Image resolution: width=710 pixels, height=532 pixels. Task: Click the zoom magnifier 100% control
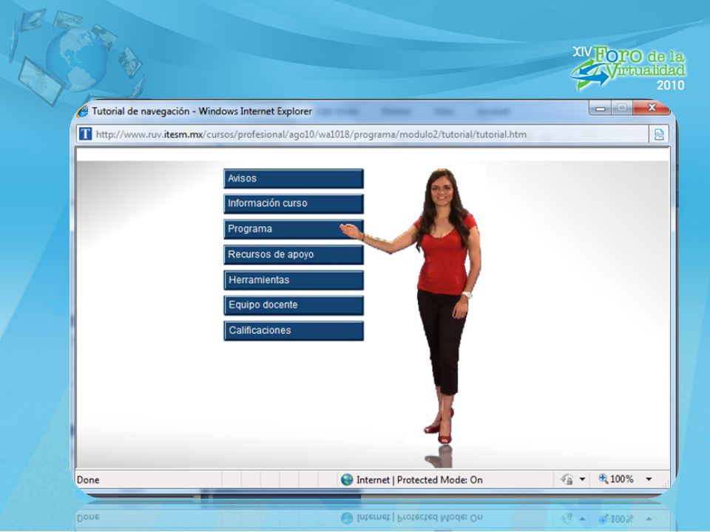tap(616, 479)
